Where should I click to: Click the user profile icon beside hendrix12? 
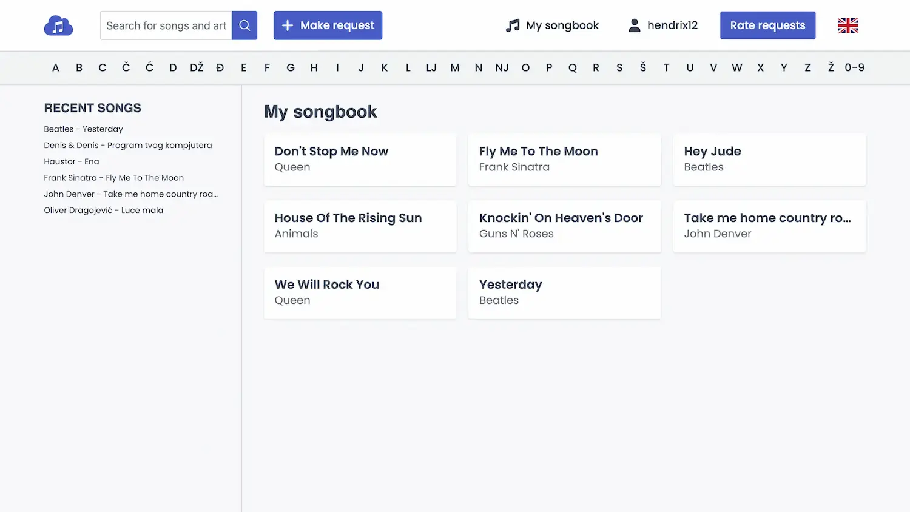[634, 25]
